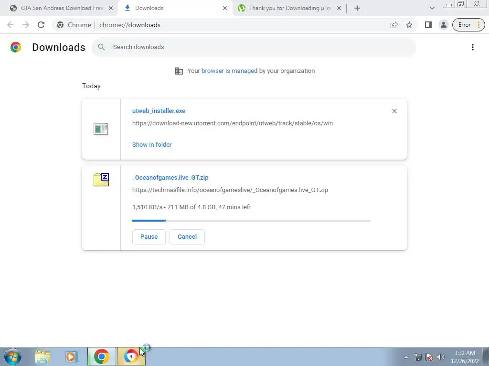Open Action Center flag icon

(429, 357)
